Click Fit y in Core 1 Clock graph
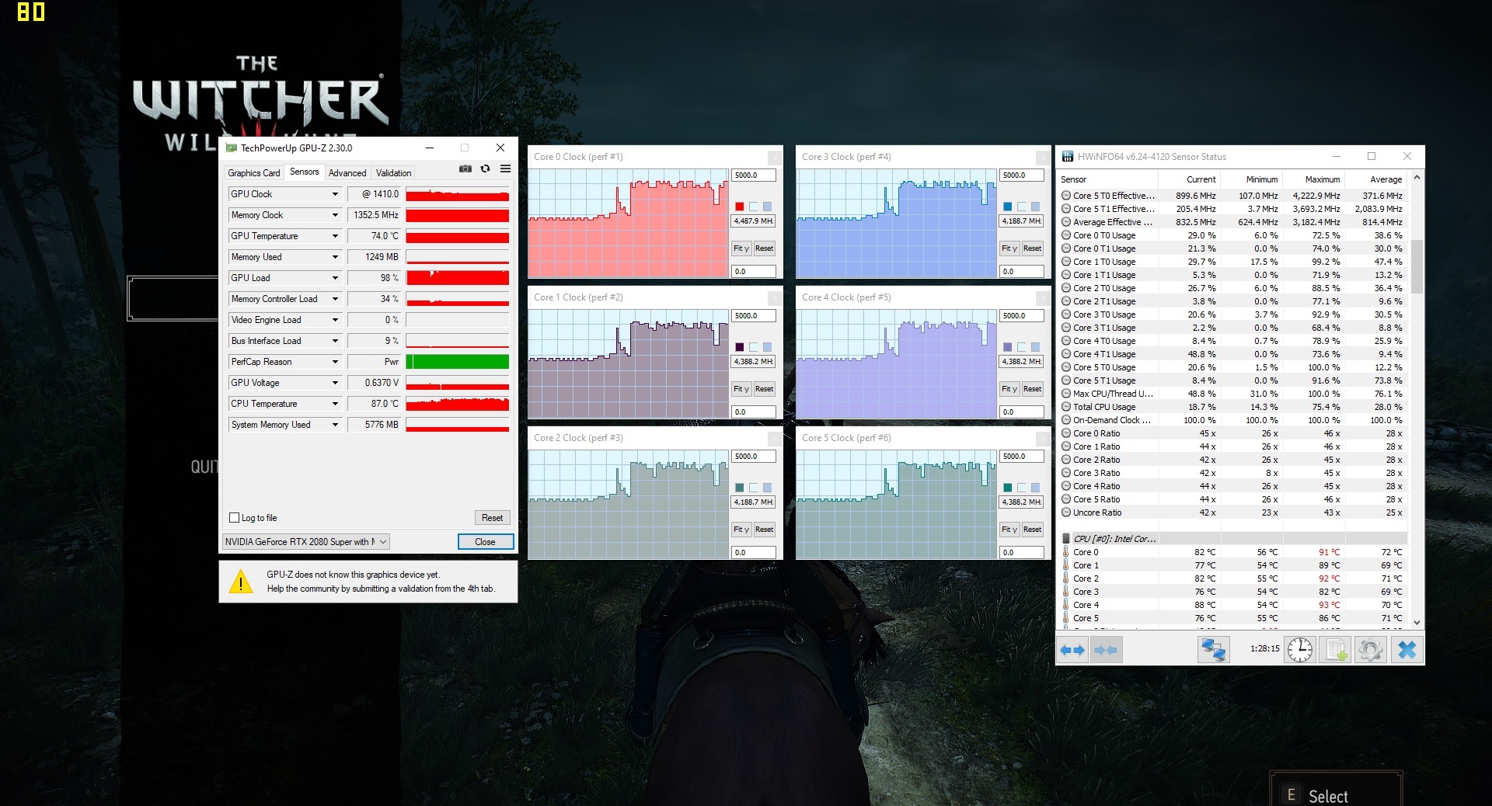 741,389
